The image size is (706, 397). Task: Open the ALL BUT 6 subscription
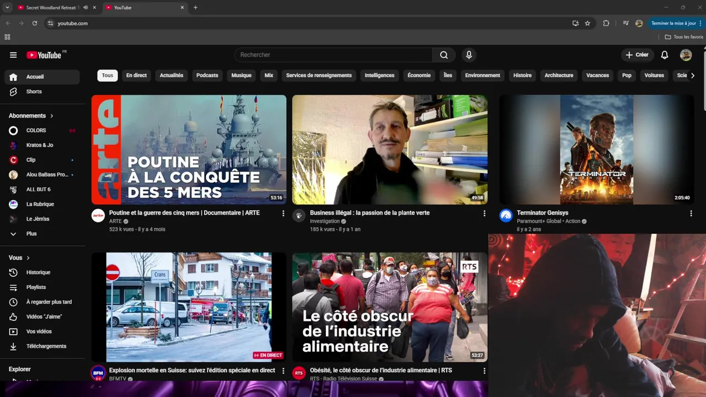coord(42,189)
